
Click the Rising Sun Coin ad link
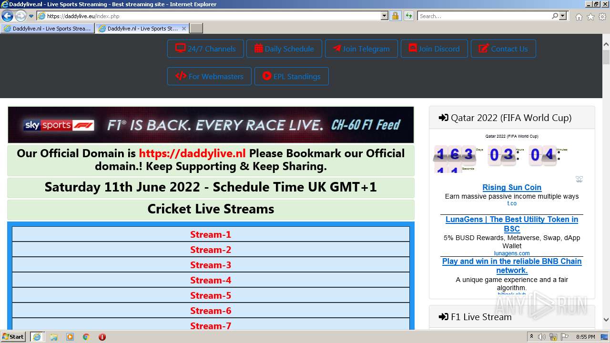click(x=512, y=187)
